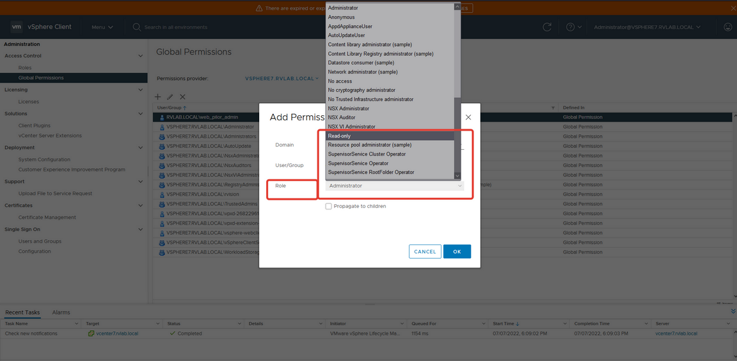
Task: Click the smiley feedback icon
Action: [727, 28]
